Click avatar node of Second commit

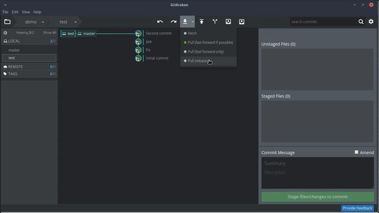pyautogui.click(x=138, y=34)
